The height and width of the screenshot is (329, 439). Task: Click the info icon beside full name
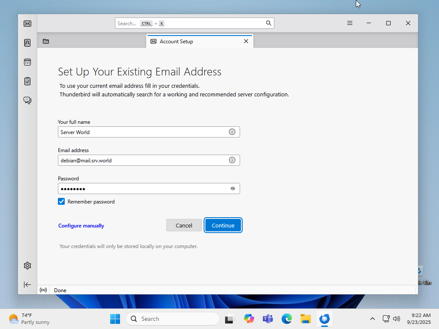point(232,132)
